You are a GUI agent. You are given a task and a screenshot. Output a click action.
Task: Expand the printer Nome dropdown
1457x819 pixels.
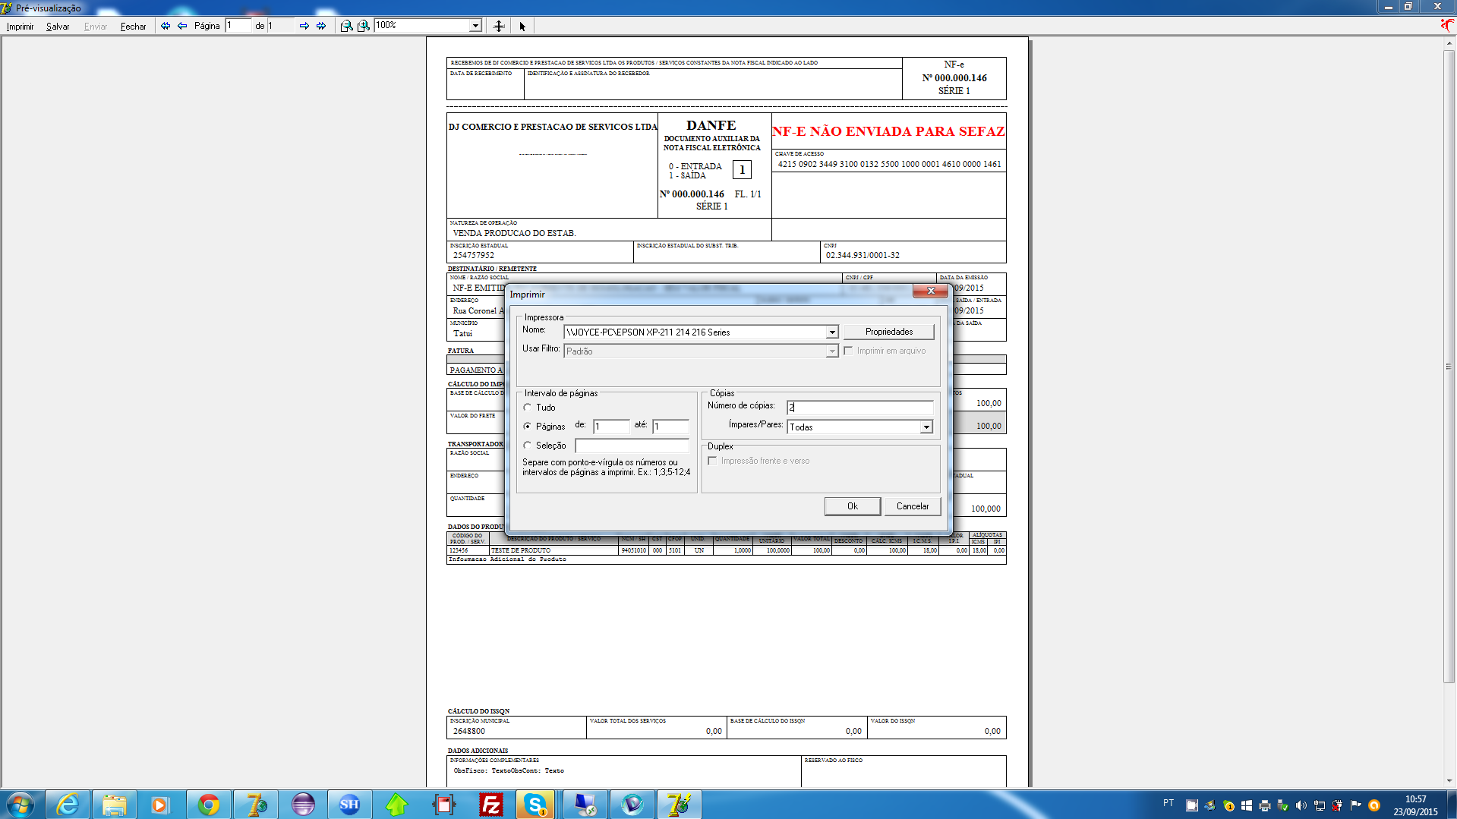832,332
